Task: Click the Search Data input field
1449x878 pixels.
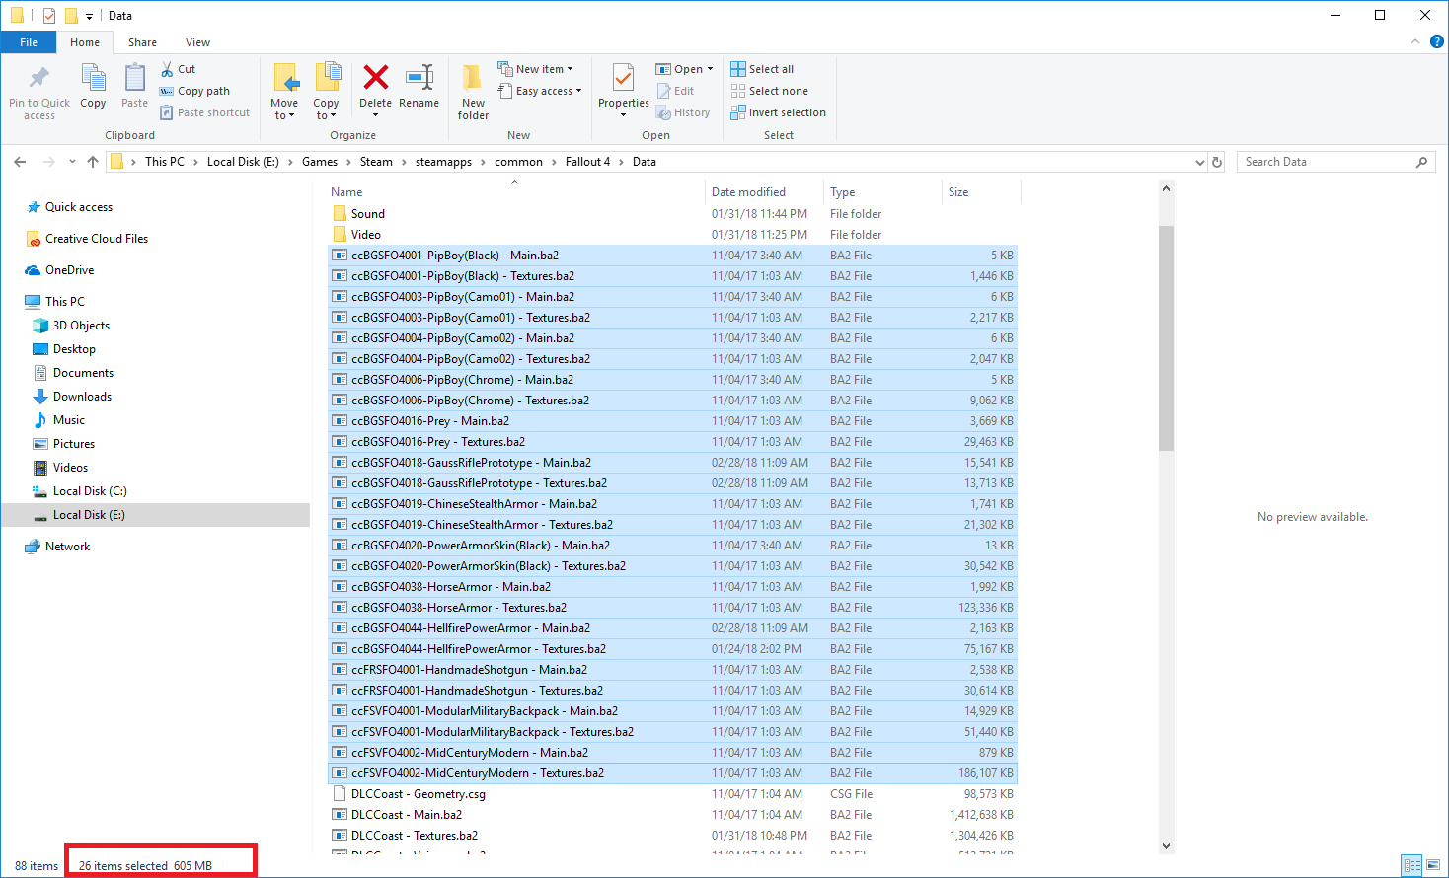Action: pos(1326,162)
